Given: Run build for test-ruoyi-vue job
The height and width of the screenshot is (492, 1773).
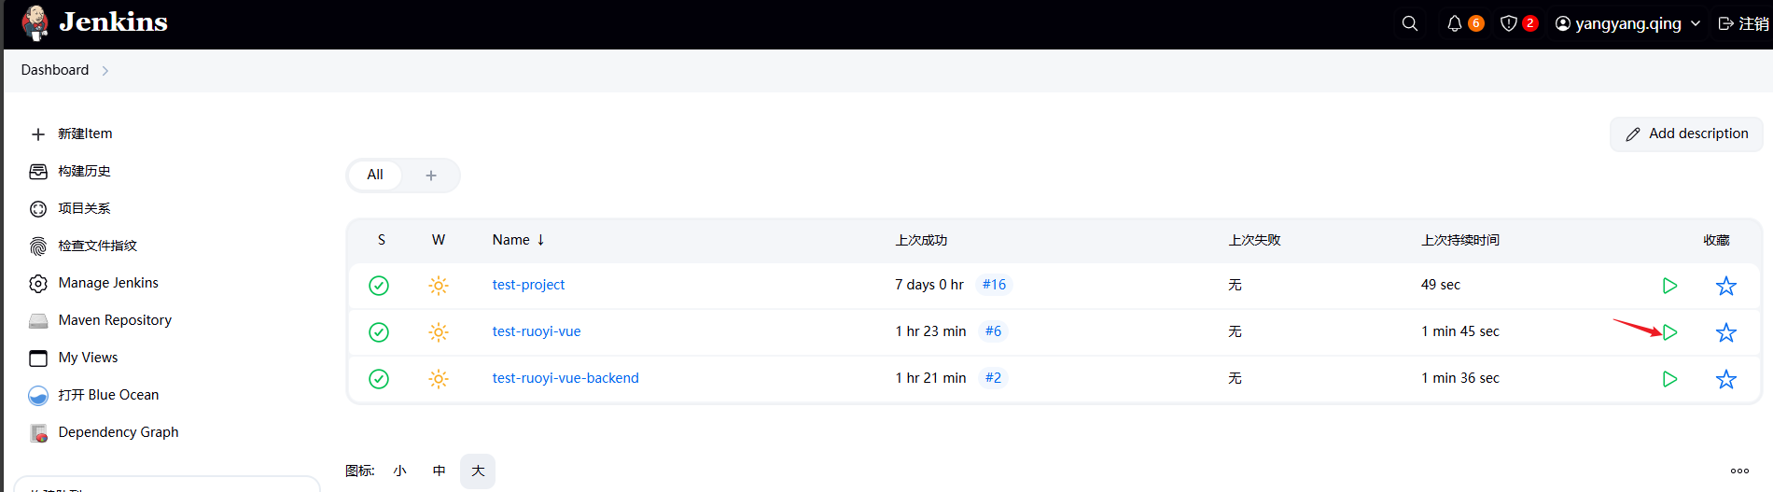Looking at the screenshot, I should pos(1669,332).
